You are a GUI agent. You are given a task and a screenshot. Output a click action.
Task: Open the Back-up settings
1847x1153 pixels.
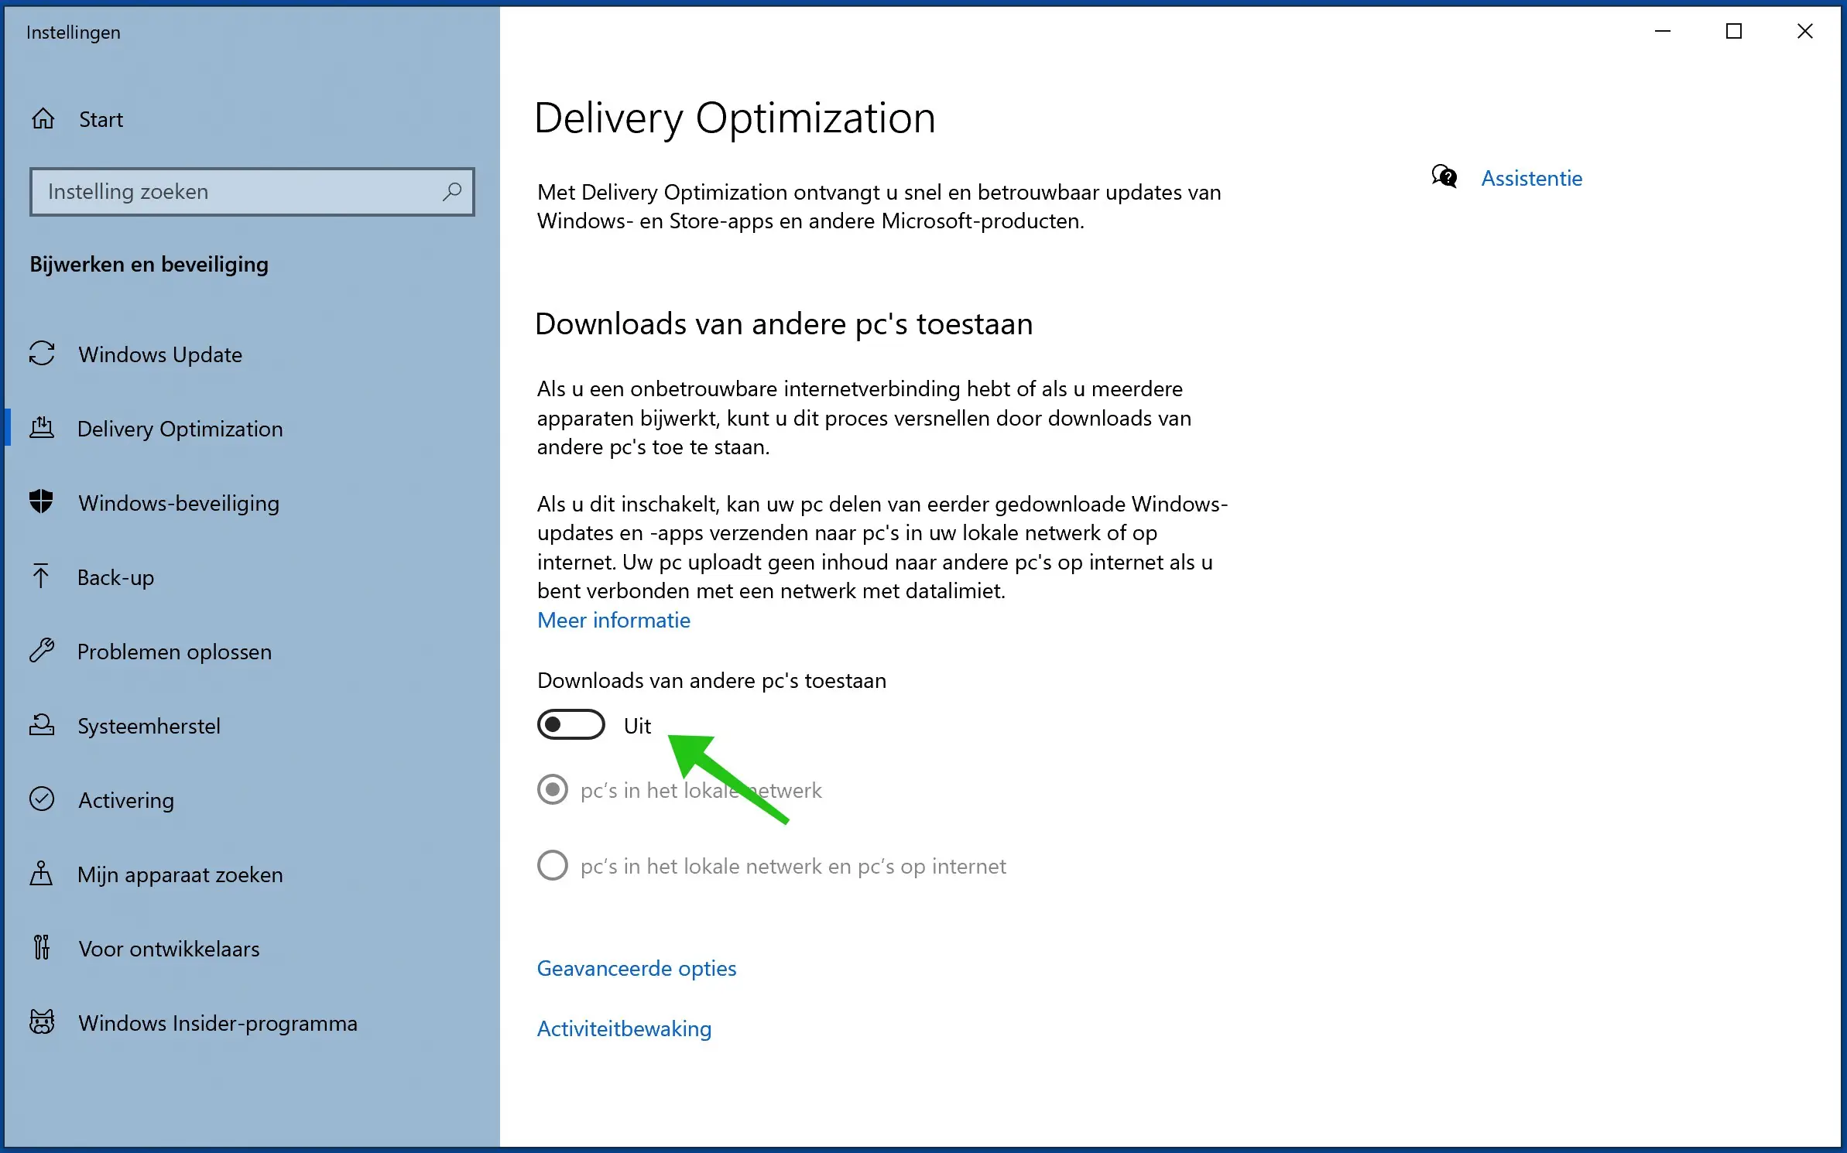250,577
